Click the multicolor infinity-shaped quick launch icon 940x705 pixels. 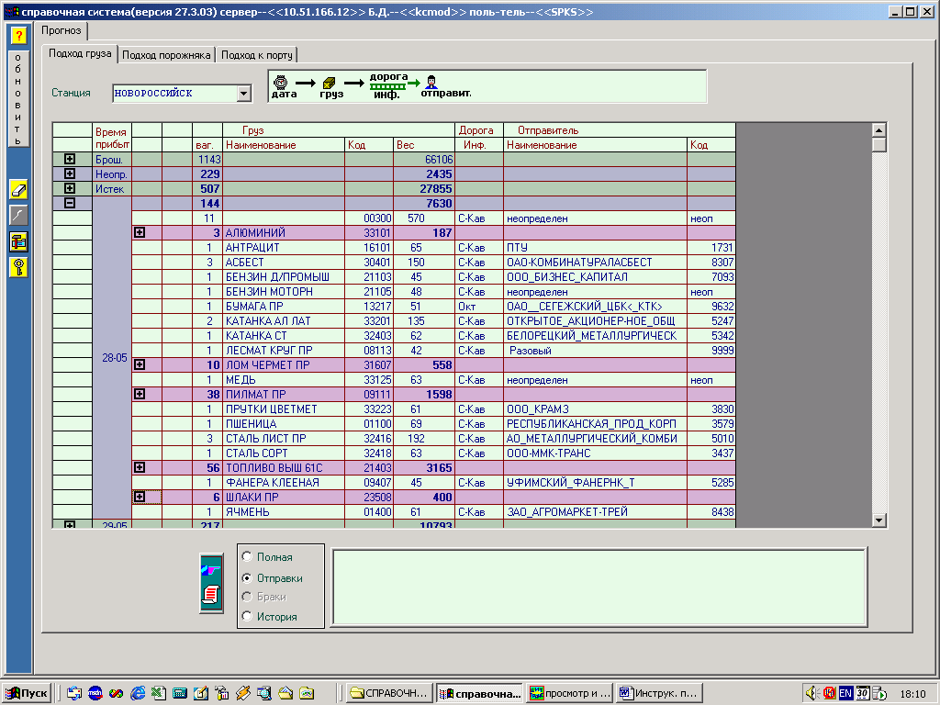point(116,693)
